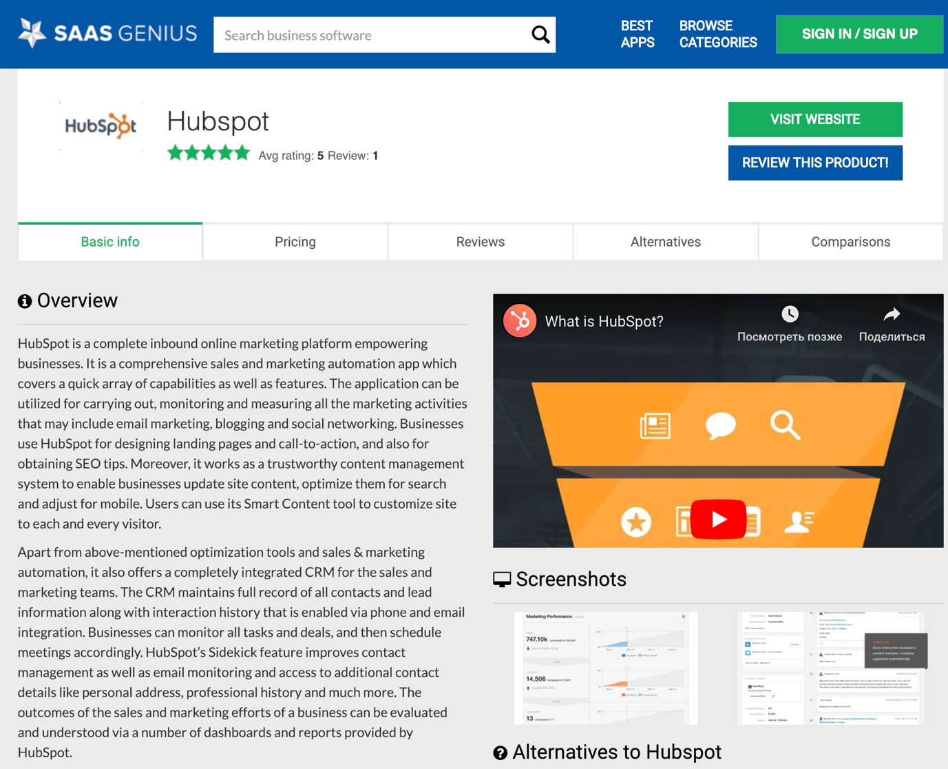Image resolution: width=948 pixels, height=769 pixels.
Task: Click the magnifier search icon
Action: [x=540, y=34]
